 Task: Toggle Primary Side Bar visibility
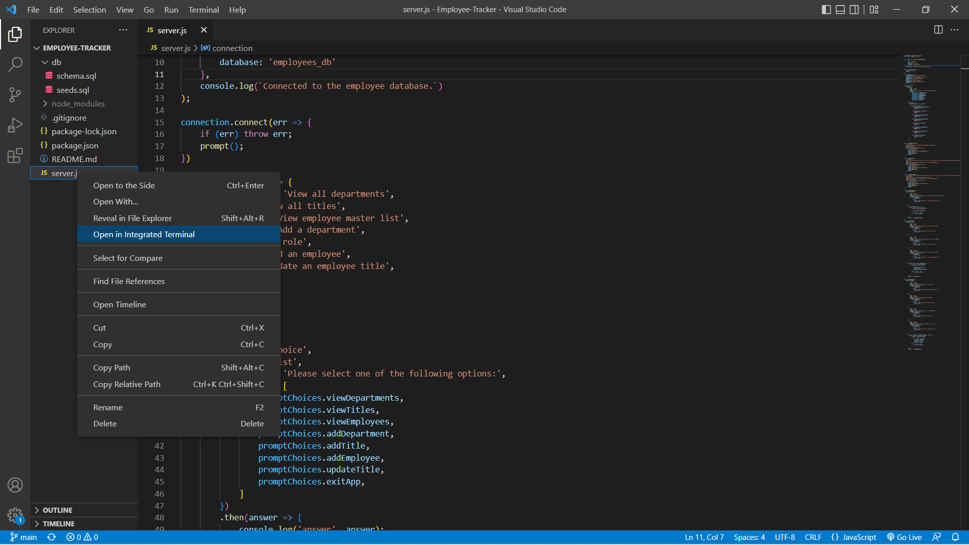coord(826,10)
